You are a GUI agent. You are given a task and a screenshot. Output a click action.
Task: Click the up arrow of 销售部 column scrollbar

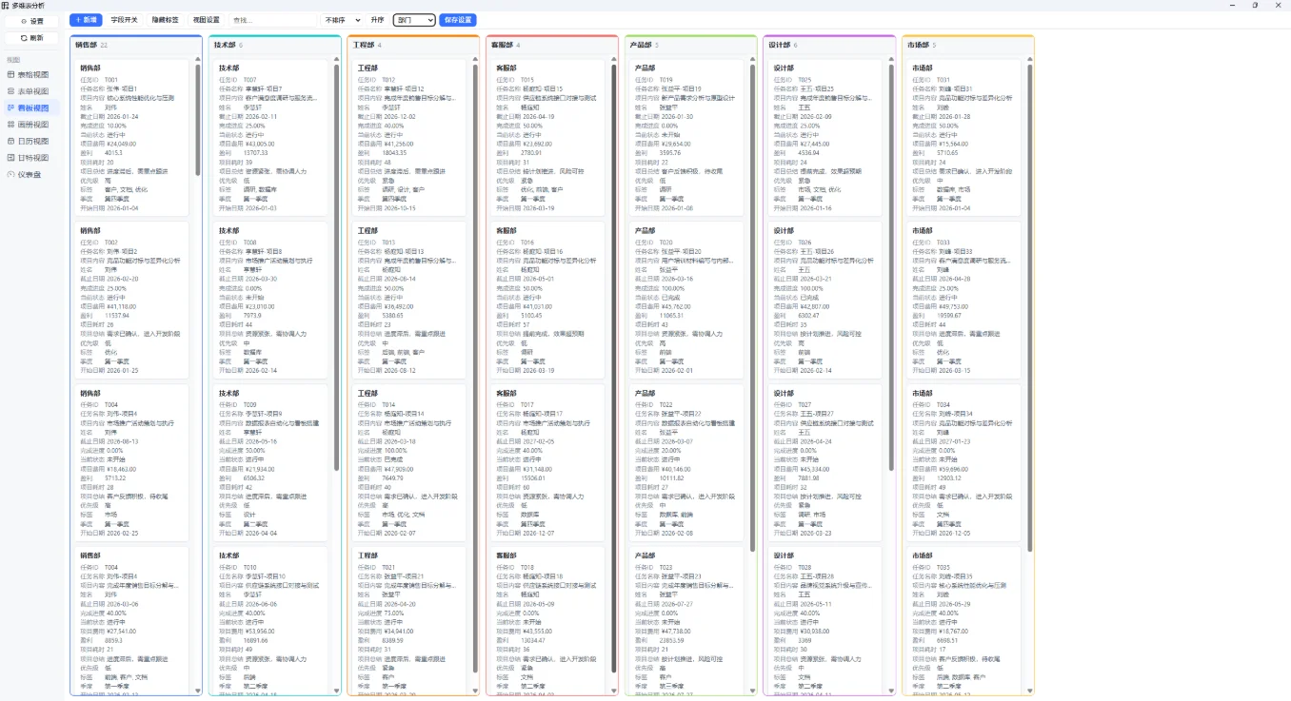point(198,61)
